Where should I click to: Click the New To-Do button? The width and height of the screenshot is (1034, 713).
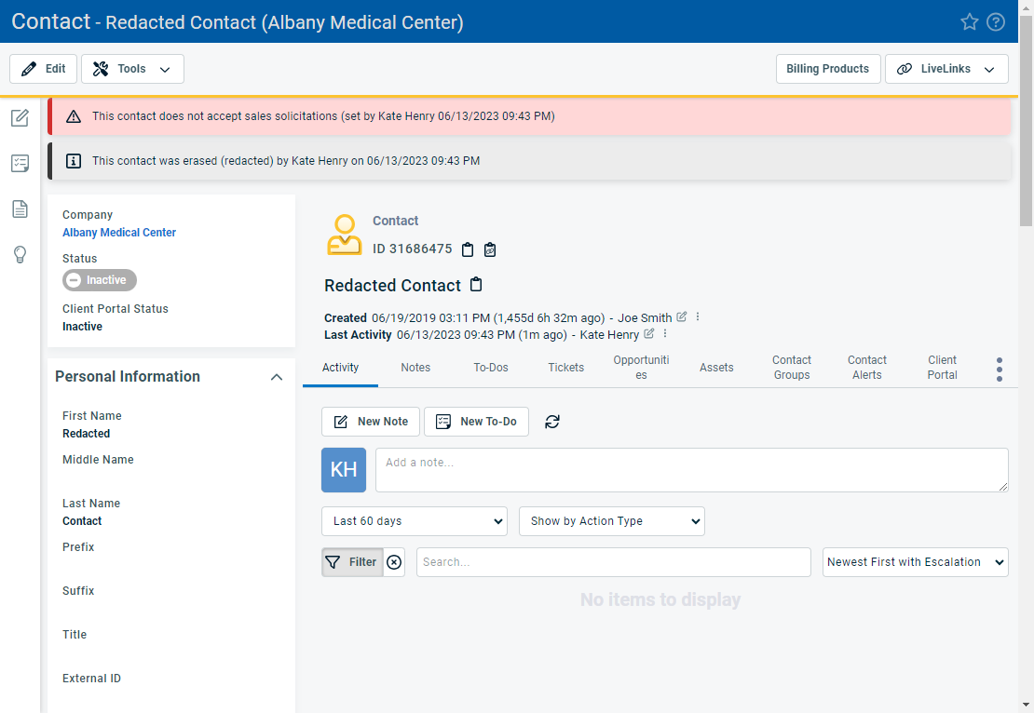pyautogui.click(x=476, y=422)
